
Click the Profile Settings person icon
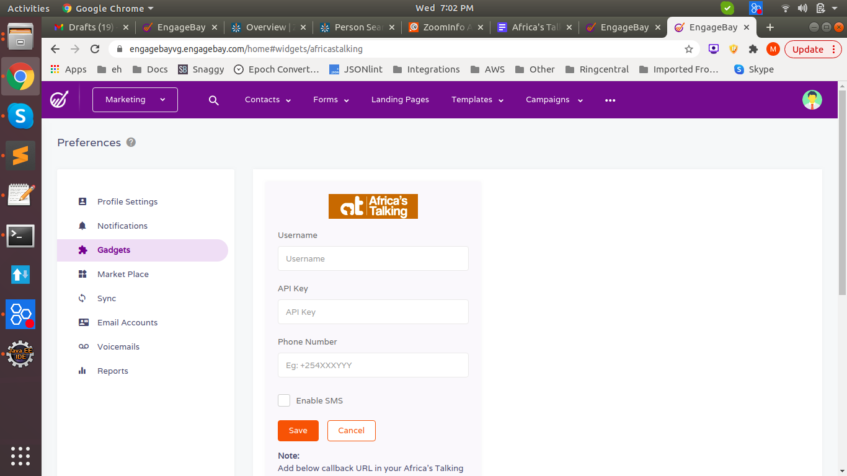click(82, 201)
